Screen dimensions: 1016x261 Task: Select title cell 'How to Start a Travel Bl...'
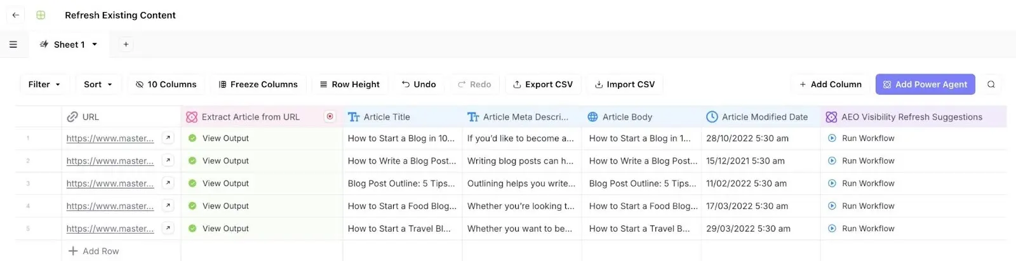[403, 229]
